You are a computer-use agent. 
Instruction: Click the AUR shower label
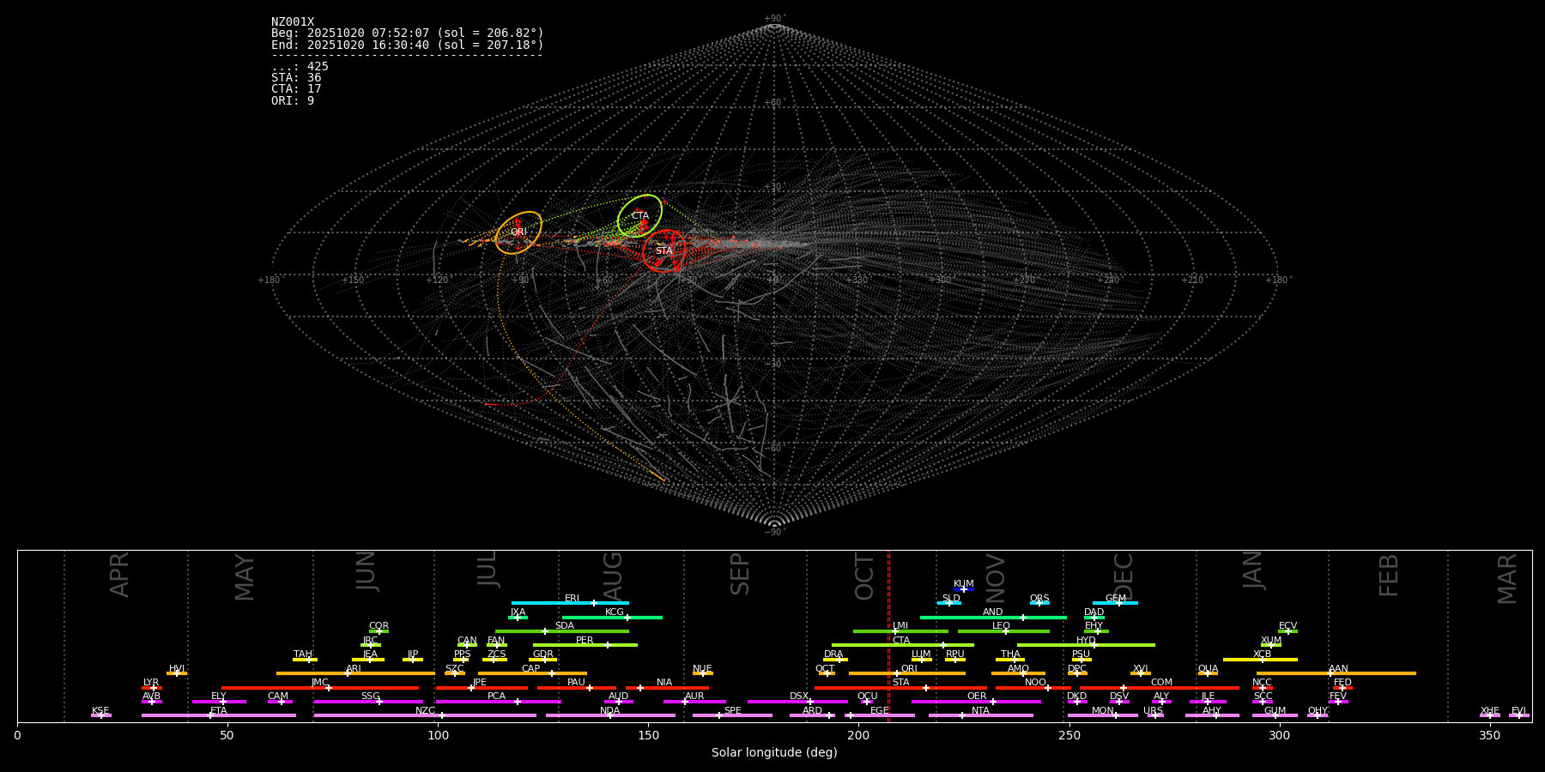[x=694, y=697]
